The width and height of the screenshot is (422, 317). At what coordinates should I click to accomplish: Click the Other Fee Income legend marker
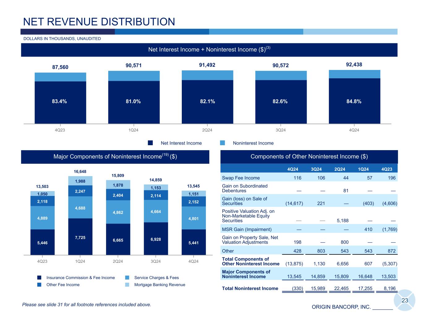pos(39,284)
